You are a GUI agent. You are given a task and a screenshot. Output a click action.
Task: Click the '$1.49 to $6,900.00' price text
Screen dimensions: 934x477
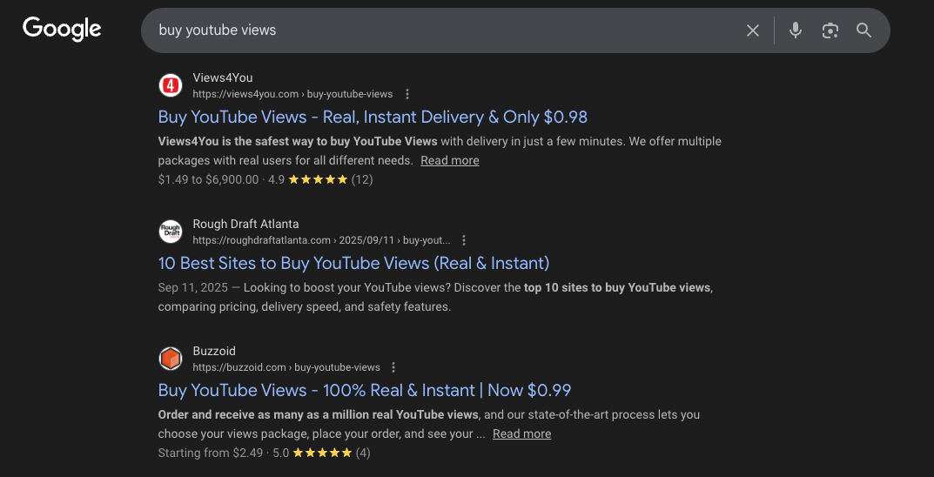[209, 180]
